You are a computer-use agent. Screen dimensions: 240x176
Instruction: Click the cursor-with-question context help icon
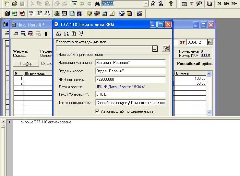point(81,33)
